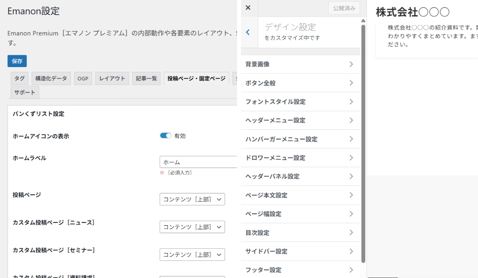The height and width of the screenshot is (278, 478).
Task: Click the 保存 button
Action: (17, 61)
